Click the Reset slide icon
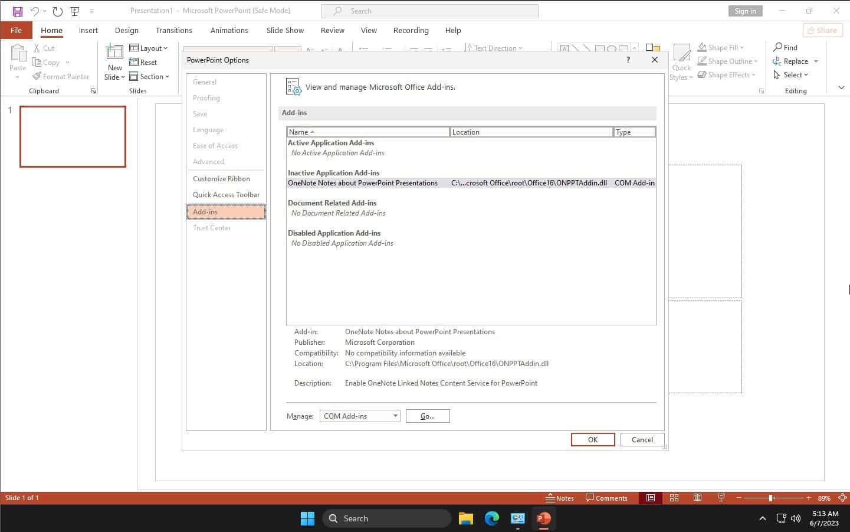This screenshot has height=532, width=850. 134,62
